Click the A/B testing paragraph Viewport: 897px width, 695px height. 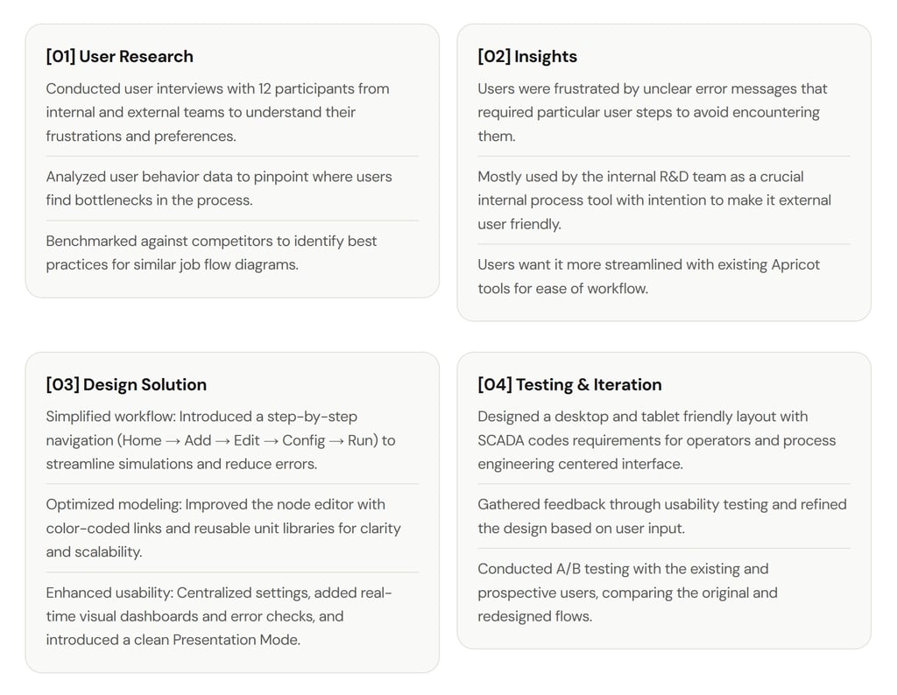point(627,593)
